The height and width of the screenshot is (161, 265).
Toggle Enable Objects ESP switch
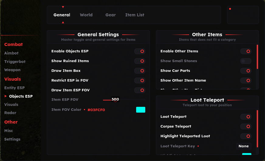click(x=140, y=51)
